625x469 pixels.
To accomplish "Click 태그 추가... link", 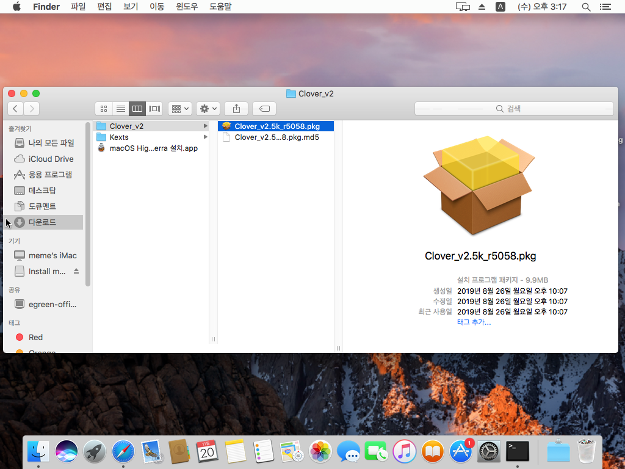I will click(x=474, y=322).
